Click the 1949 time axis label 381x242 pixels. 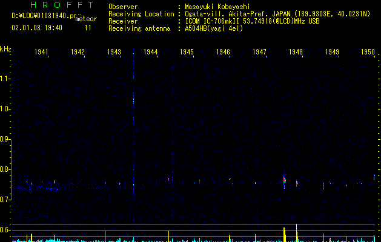point(332,52)
